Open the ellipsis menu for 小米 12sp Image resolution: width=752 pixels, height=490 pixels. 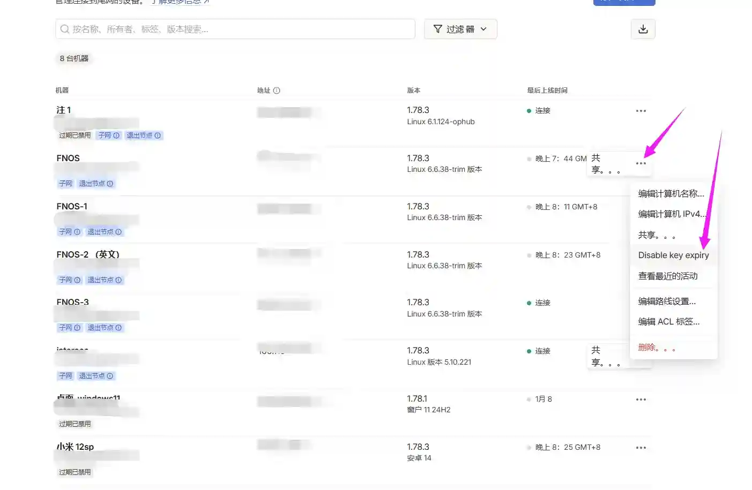pos(641,447)
